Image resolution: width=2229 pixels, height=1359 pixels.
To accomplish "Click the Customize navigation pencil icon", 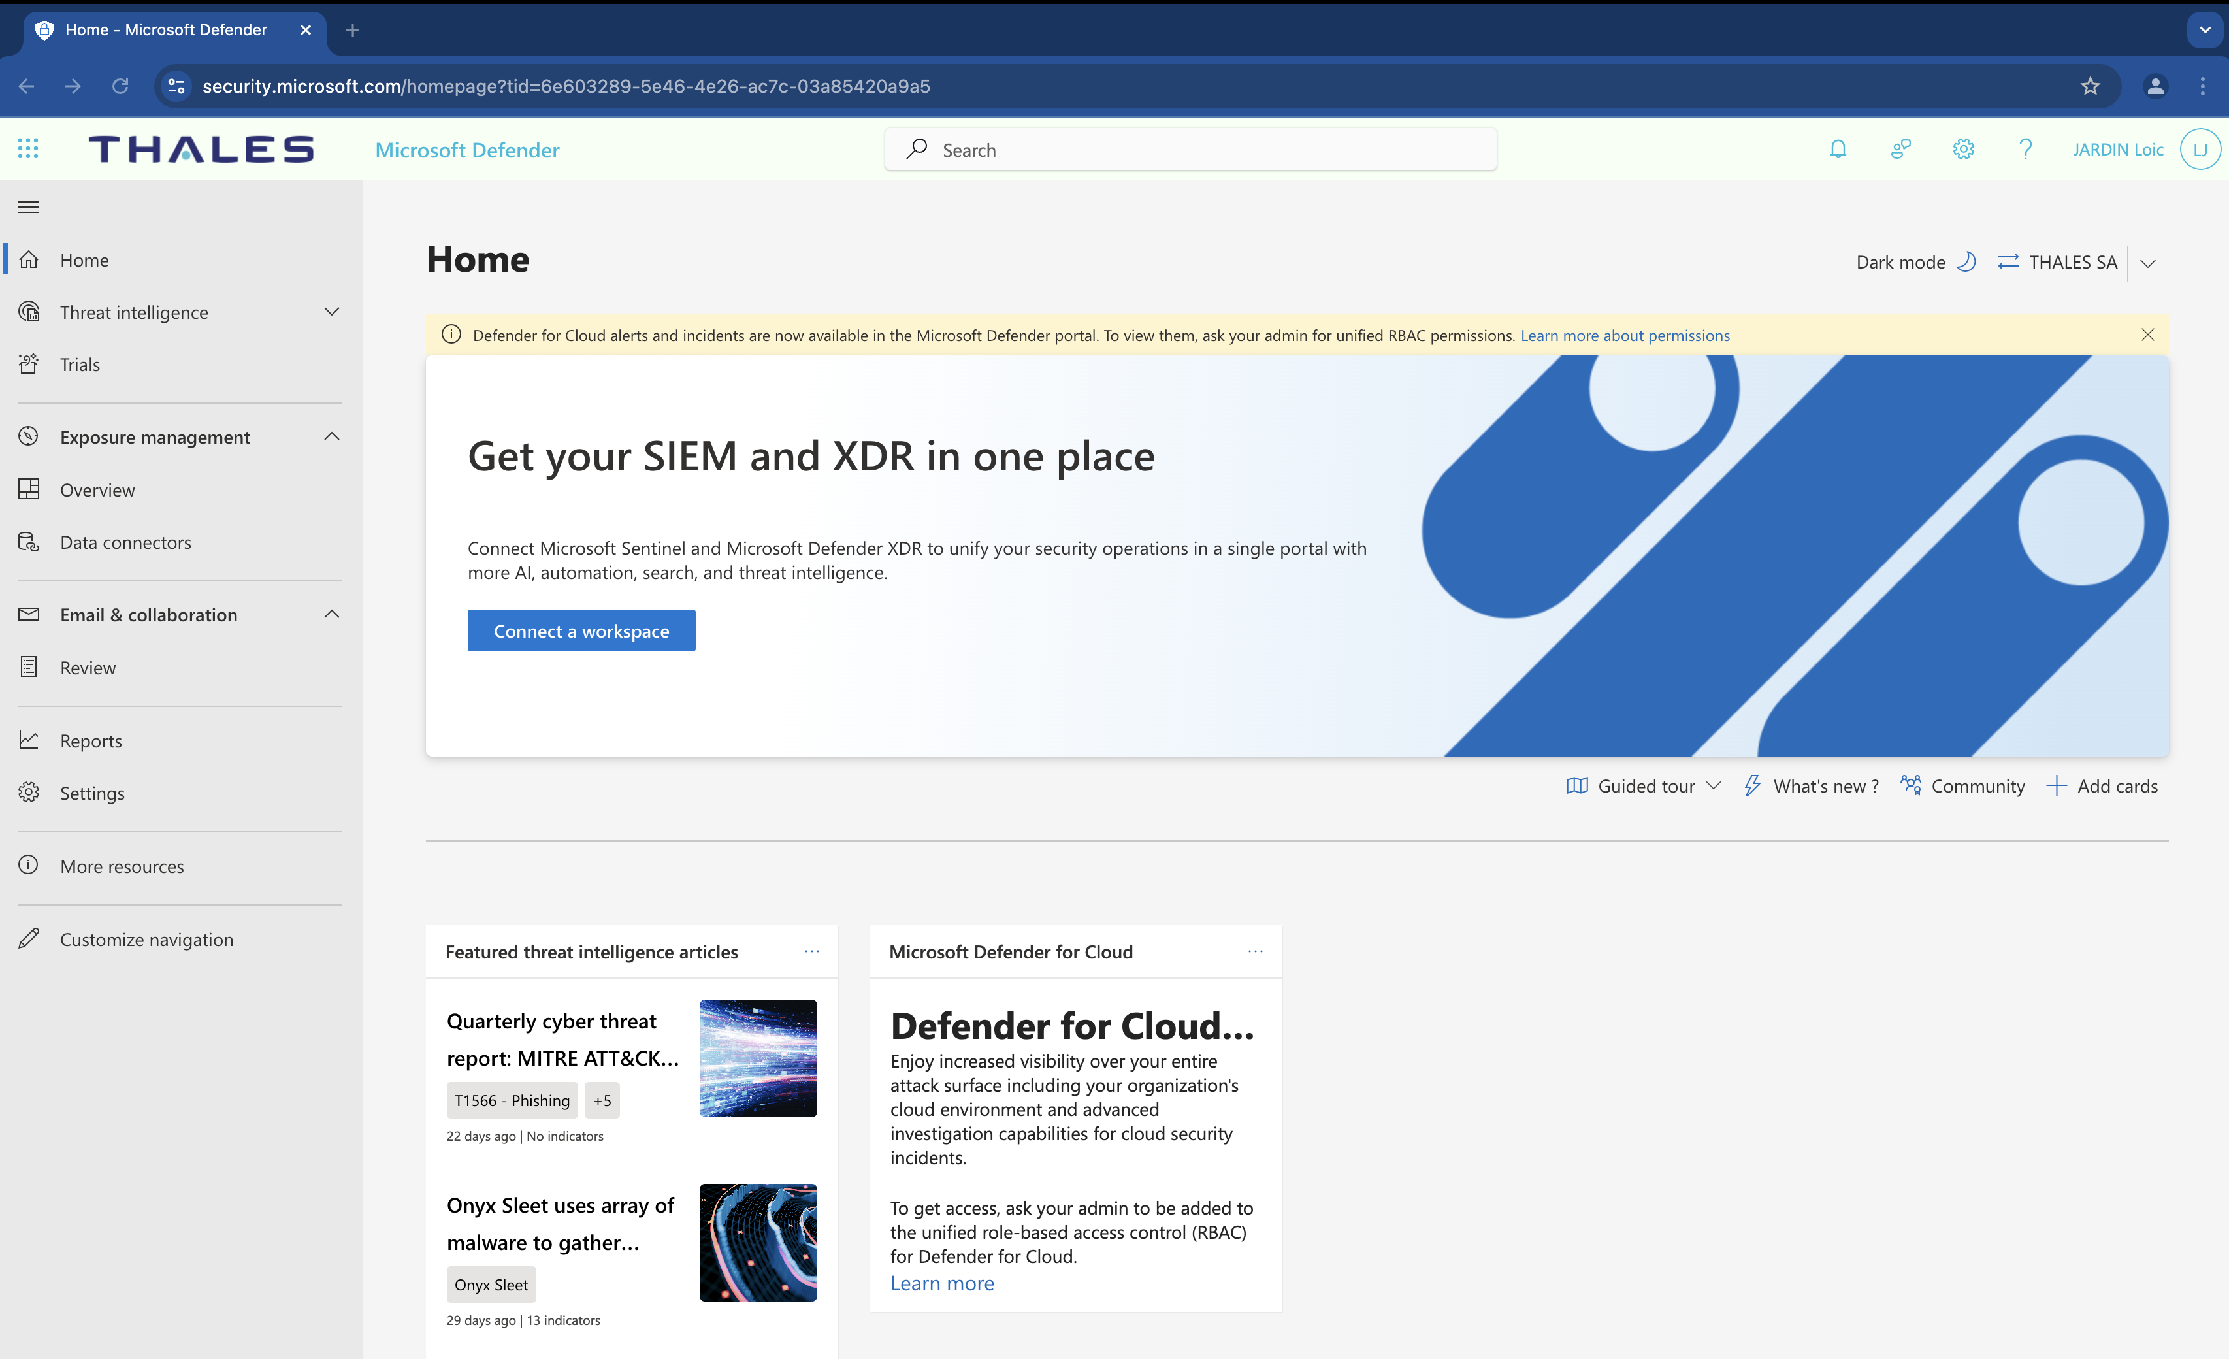I will [x=29, y=938].
